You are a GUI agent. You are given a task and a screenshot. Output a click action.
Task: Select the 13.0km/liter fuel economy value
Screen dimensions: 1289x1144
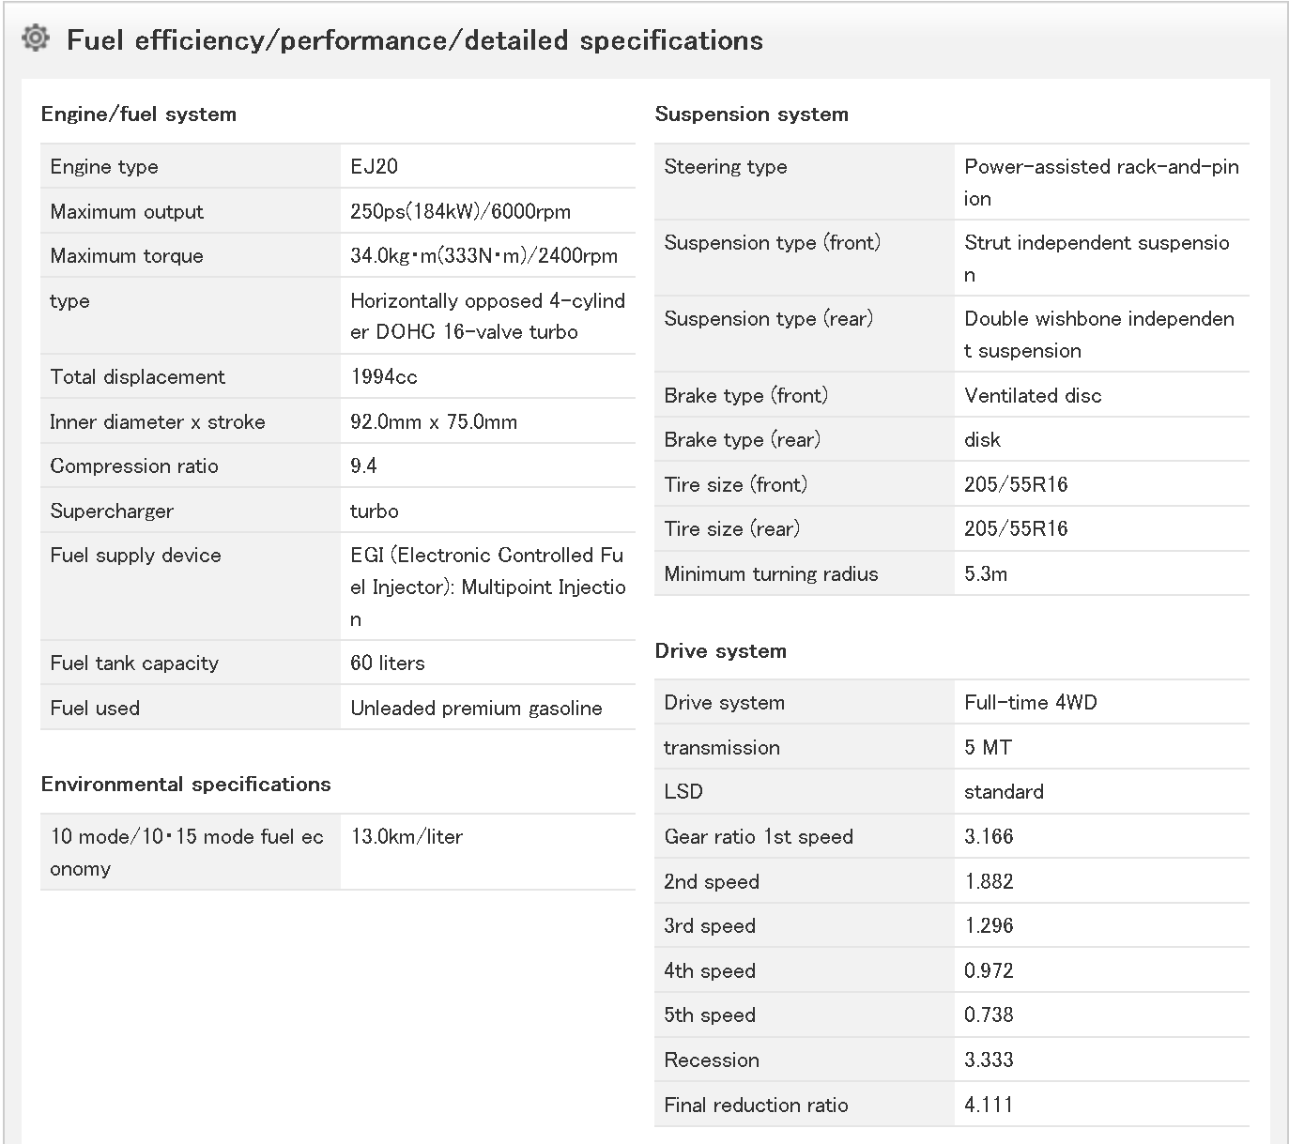407,837
